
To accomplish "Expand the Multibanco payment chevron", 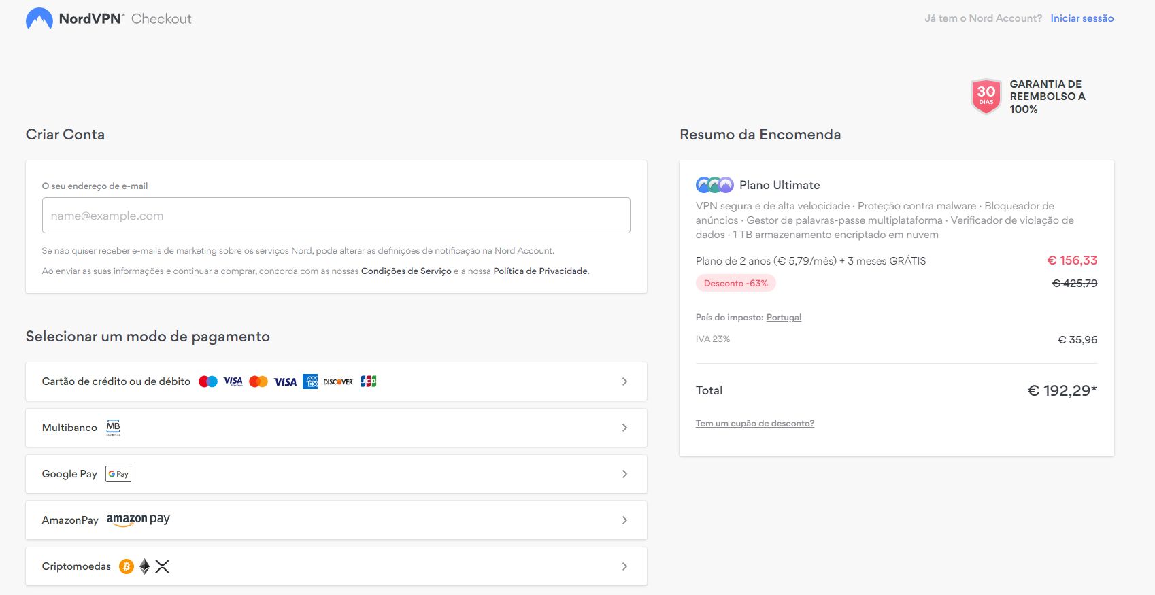I will point(624,428).
